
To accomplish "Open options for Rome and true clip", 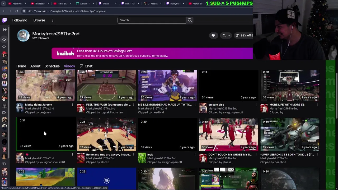I will click(134, 155).
